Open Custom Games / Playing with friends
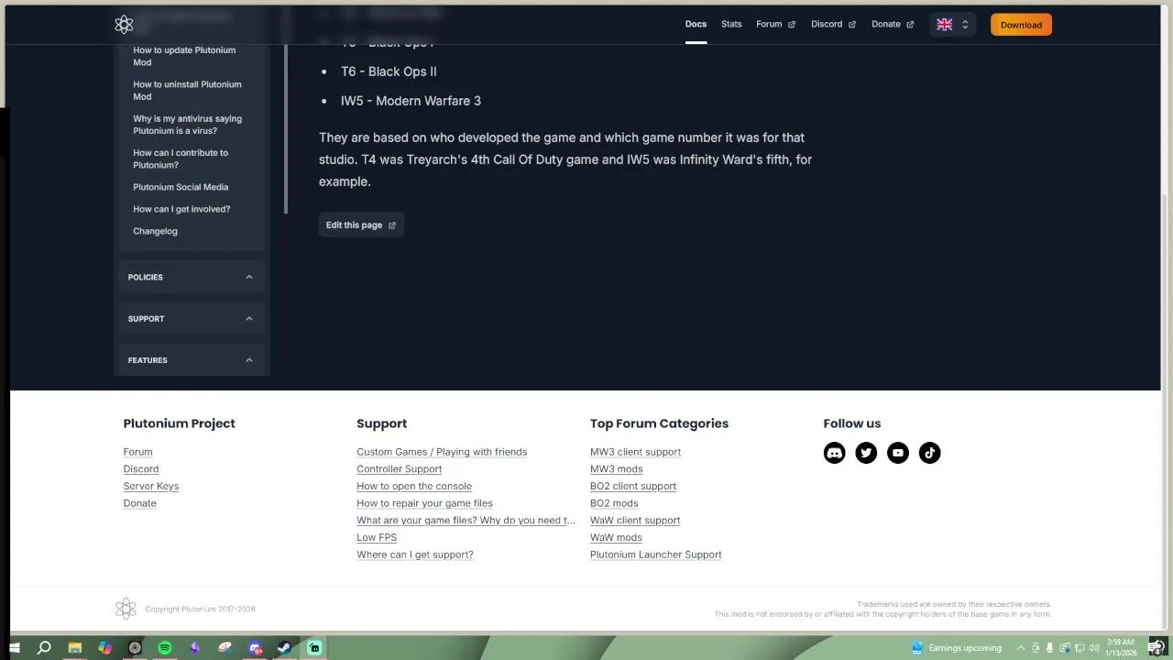Screen dimensions: 1173x660 pos(442,452)
